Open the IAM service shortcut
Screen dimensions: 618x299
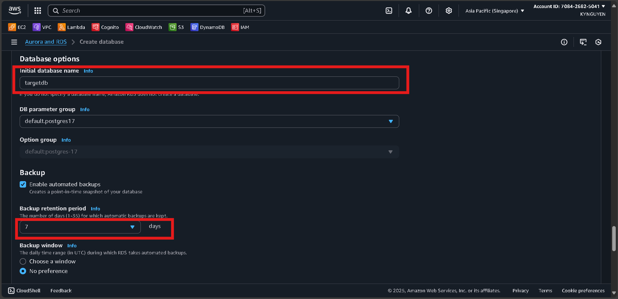click(240, 27)
